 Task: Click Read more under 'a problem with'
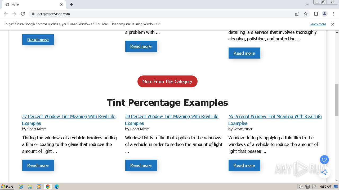point(141,46)
